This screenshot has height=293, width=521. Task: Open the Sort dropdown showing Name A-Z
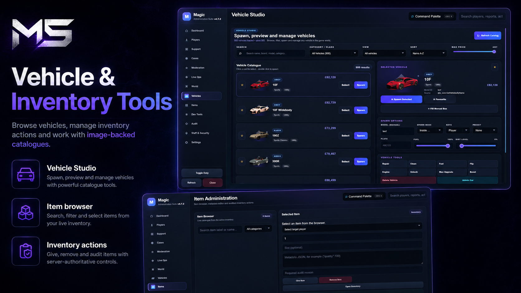pyautogui.click(x=428, y=53)
